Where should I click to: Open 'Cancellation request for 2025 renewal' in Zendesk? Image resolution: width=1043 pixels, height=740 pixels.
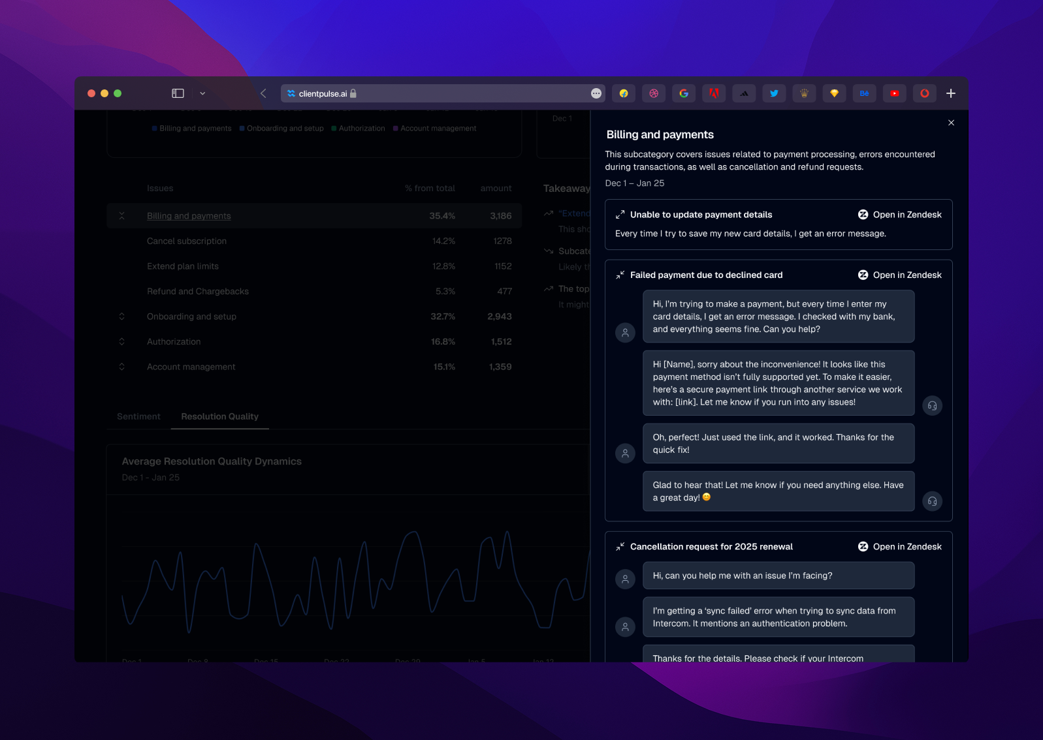point(900,547)
